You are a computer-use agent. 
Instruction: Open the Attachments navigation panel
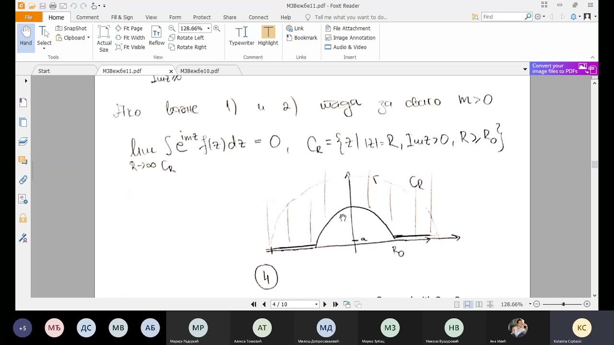(x=23, y=180)
